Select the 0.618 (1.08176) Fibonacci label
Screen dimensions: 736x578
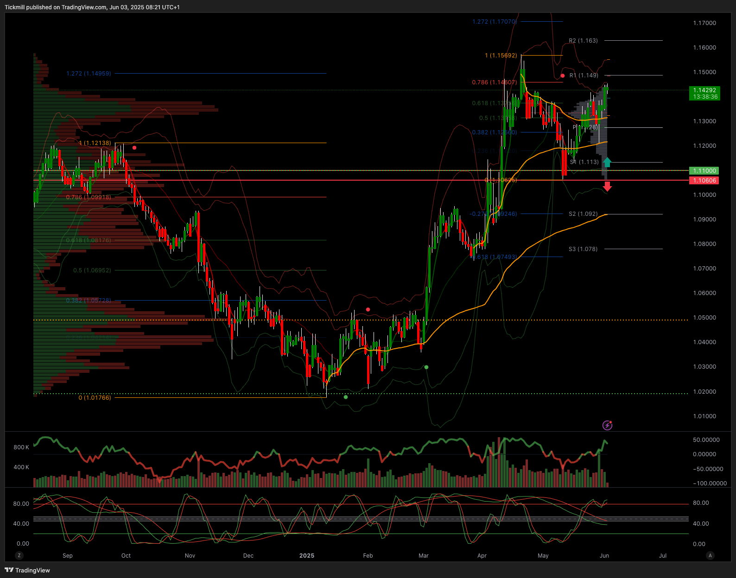tap(89, 240)
